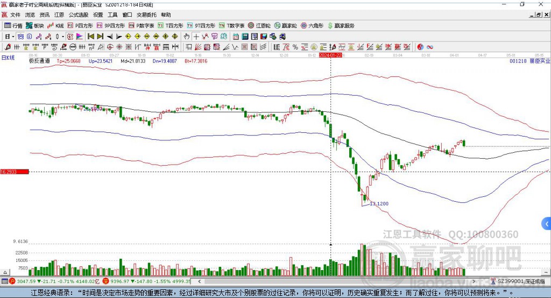The image size is (551, 298).
Task: Click the Tp=25.0668 value
Action: pyautogui.click(x=68, y=61)
